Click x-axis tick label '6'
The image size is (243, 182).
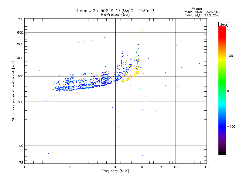142,167
